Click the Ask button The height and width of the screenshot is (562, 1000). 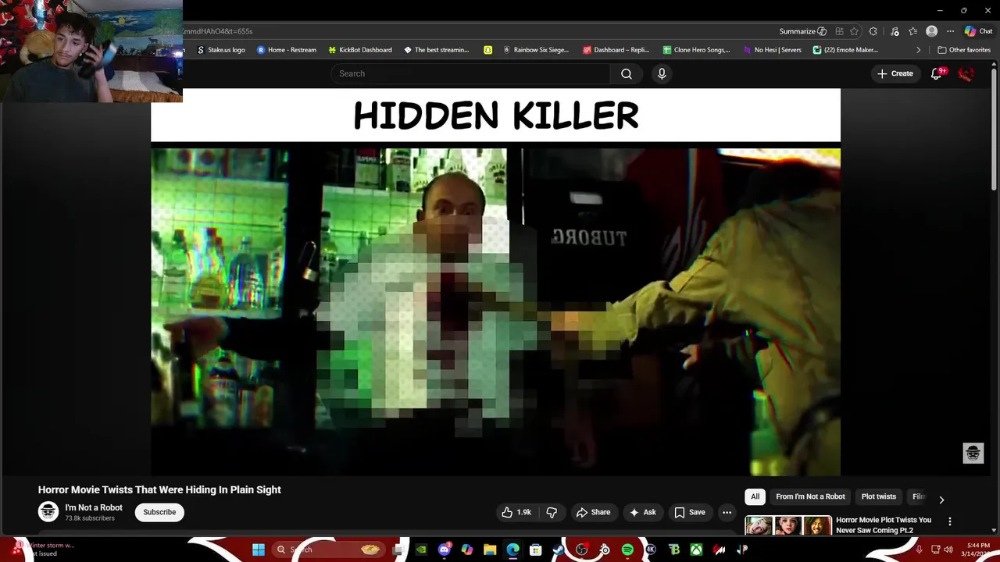(643, 512)
